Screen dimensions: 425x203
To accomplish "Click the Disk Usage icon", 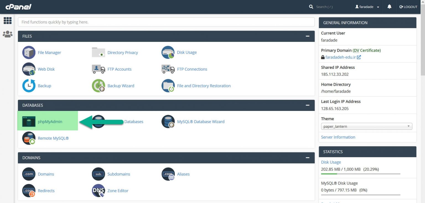I will coord(168,53).
